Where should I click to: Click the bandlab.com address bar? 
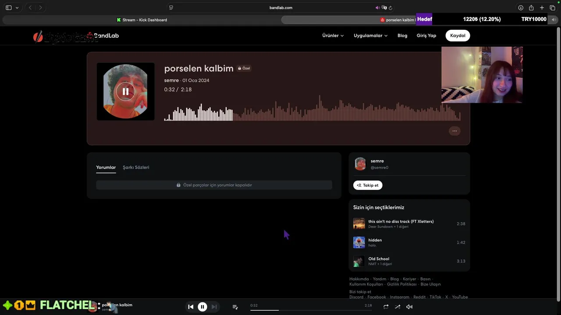280,7
